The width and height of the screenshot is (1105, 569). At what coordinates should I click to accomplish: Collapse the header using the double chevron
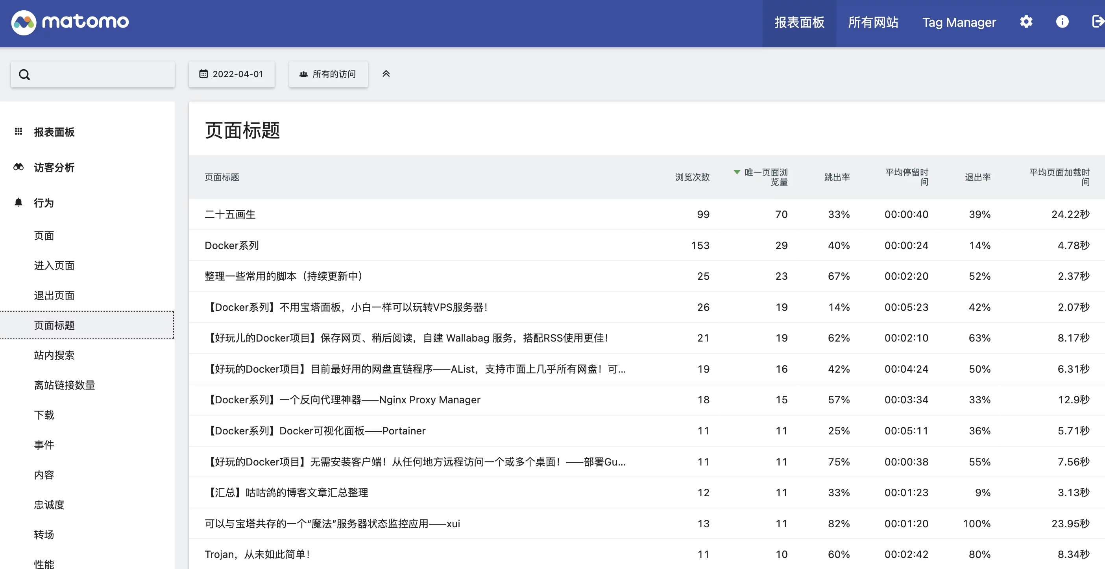tap(386, 73)
